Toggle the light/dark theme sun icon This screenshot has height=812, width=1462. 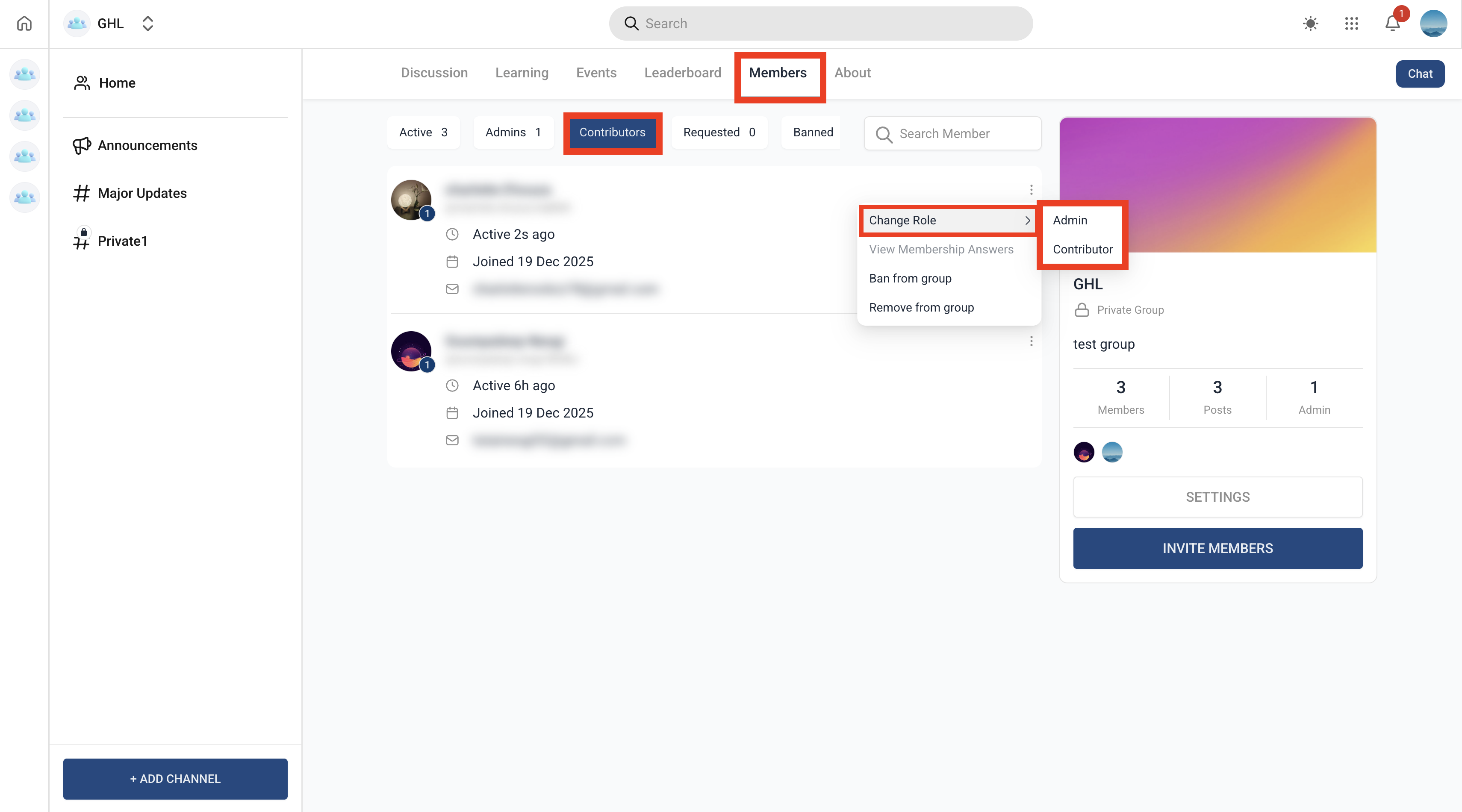click(1311, 23)
